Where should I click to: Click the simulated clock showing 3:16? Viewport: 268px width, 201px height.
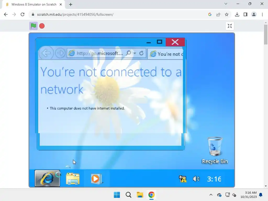click(x=214, y=179)
